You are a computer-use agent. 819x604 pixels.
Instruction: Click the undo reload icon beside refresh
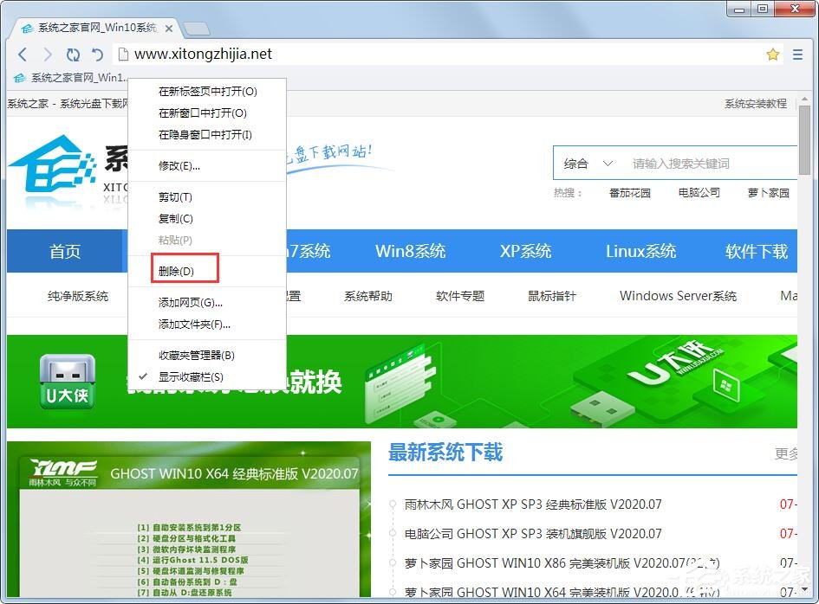pyautogui.click(x=95, y=54)
